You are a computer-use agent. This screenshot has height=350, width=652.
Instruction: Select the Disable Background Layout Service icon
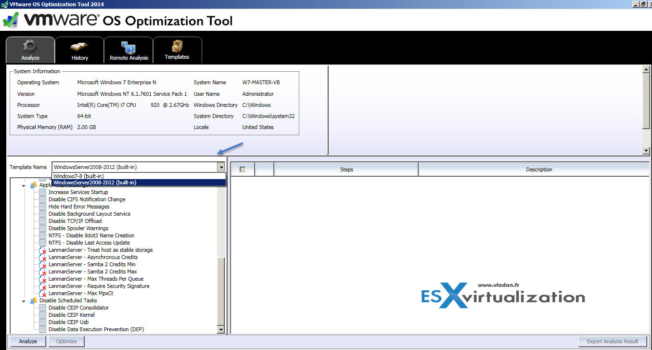tap(42, 214)
